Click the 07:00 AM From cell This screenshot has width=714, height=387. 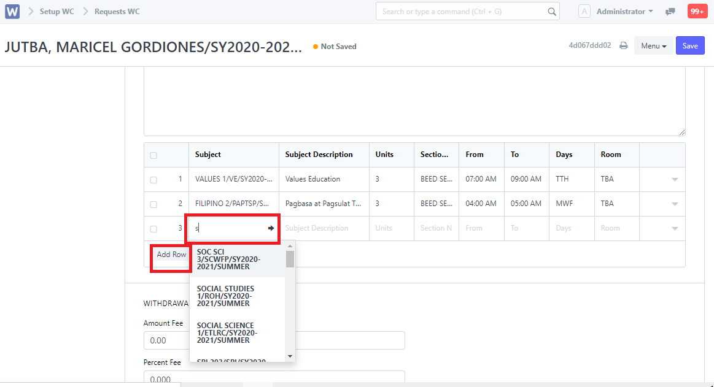point(482,179)
